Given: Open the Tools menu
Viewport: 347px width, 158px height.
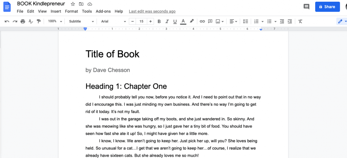Looking at the screenshot, I should click(87, 11).
